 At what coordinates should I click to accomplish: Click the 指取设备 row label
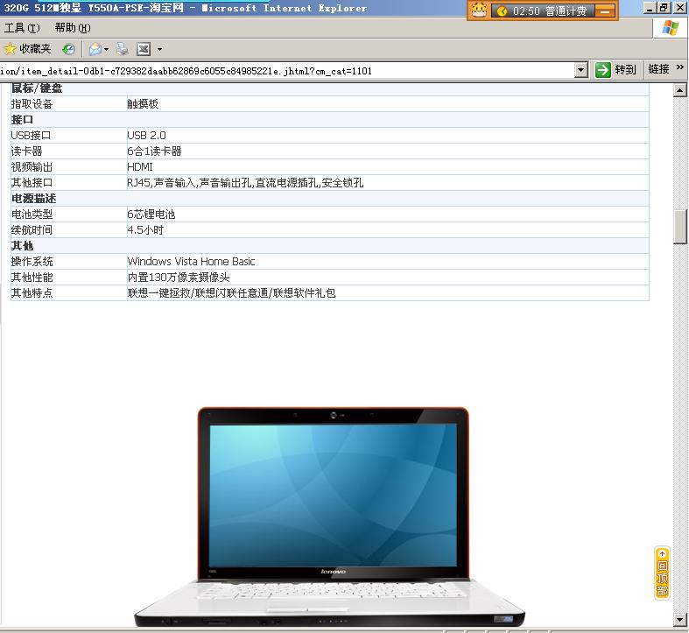pos(32,104)
